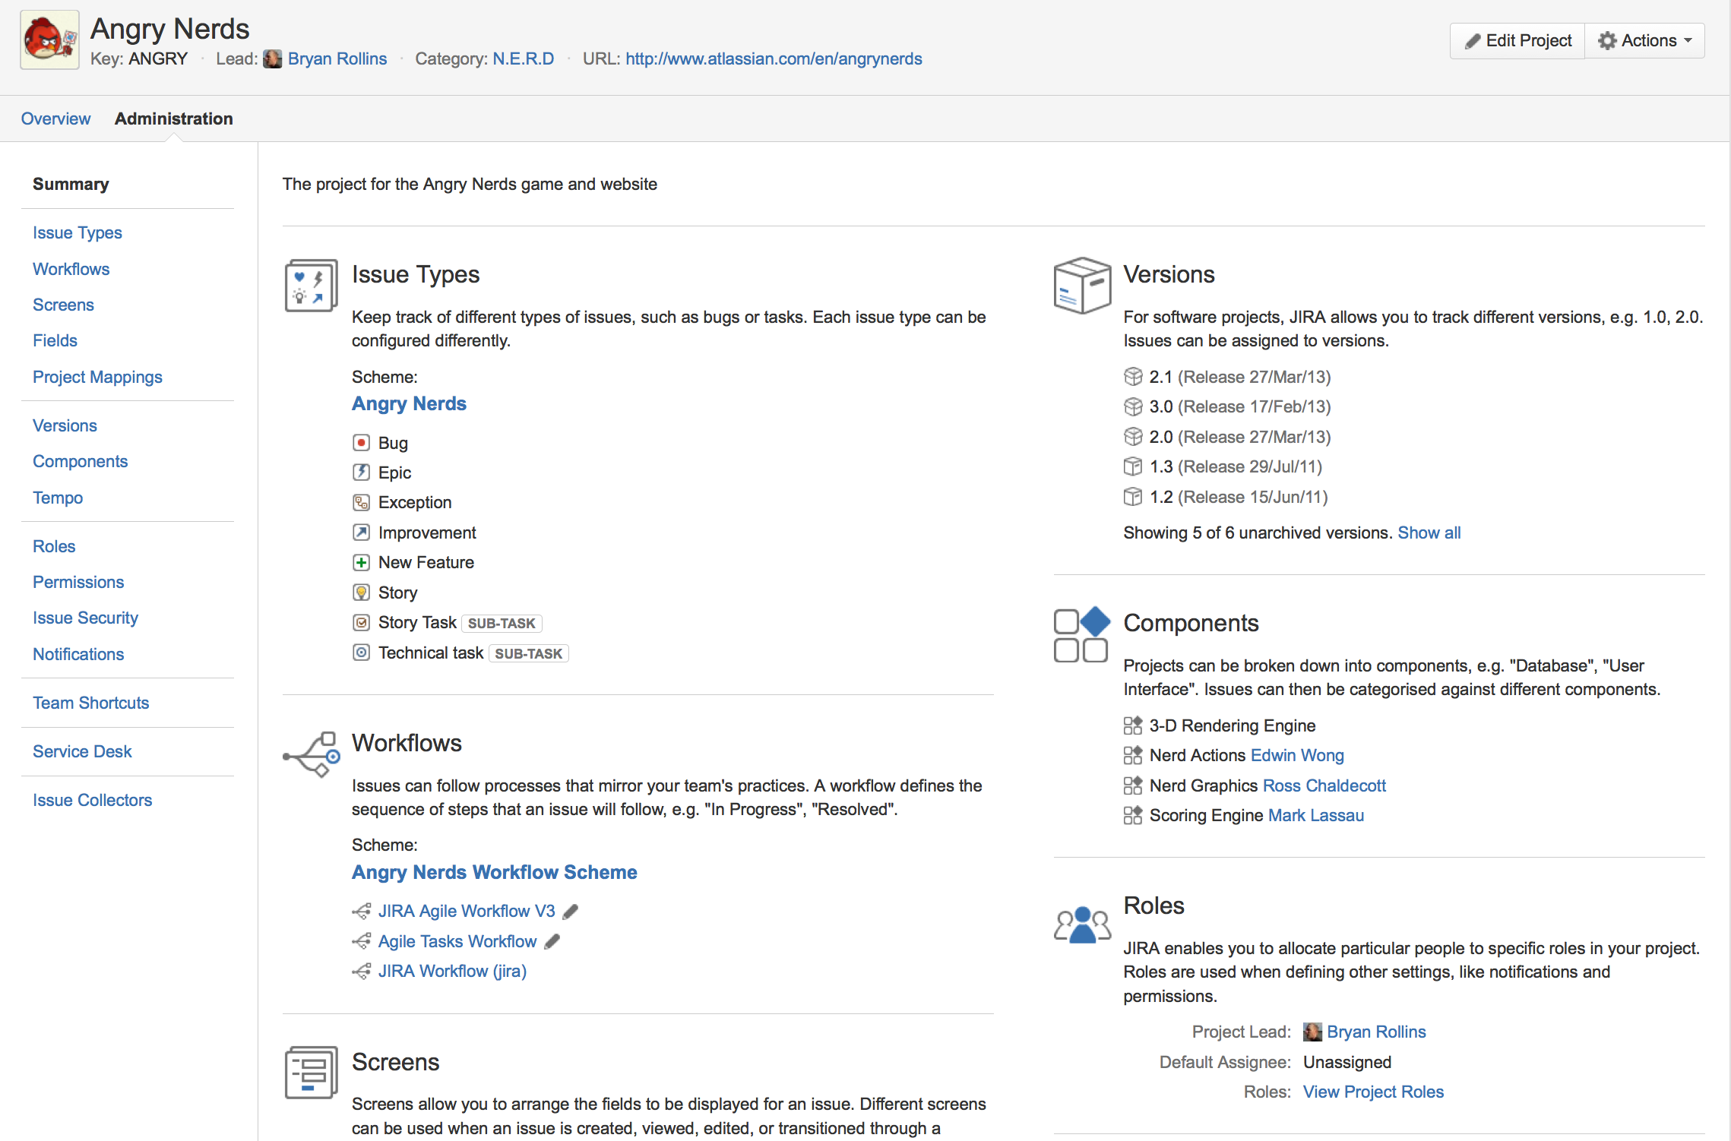Click the Epic issue type icon
Viewport: 1731px width, 1141px height.
tap(362, 473)
